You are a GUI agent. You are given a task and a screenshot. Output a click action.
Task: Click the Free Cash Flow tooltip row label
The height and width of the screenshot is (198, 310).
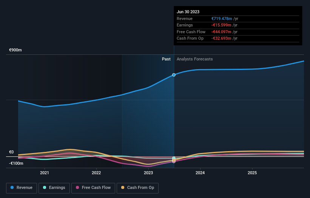coord(191,32)
